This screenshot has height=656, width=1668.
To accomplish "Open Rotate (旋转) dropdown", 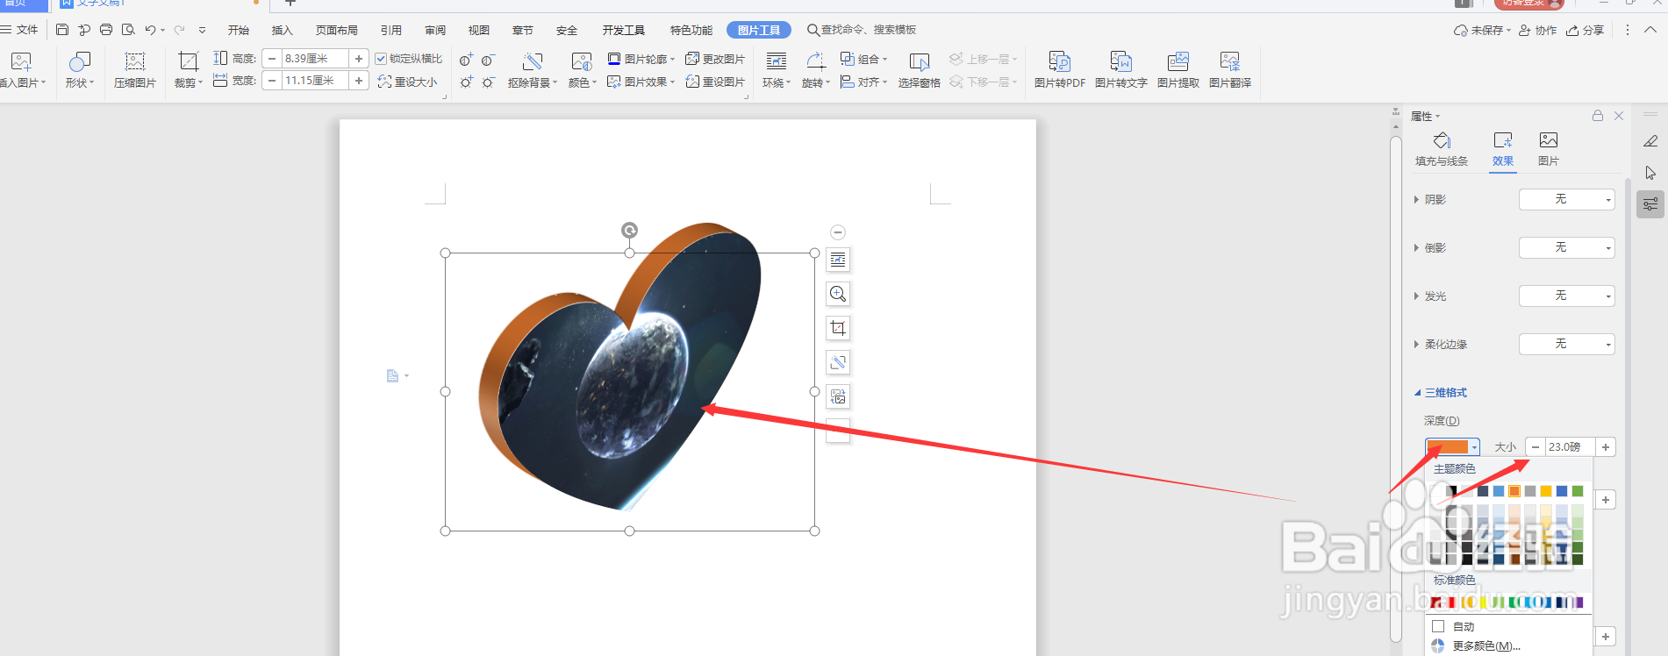I will [x=815, y=83].
